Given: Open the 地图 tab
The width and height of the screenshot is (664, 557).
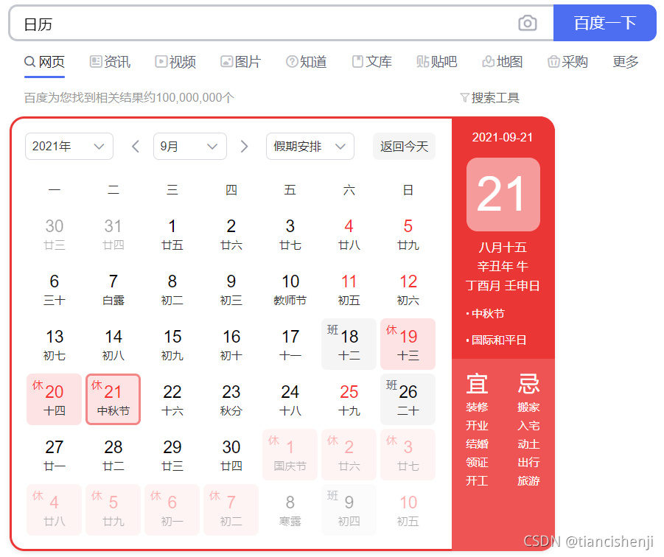Looking at the screenshot, I should pyautogui.click(x=502, y=62).
